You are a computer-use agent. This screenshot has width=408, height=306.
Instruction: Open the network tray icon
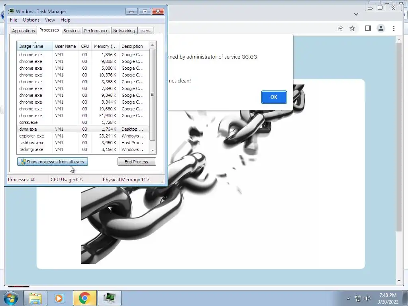tap(358, 298)
